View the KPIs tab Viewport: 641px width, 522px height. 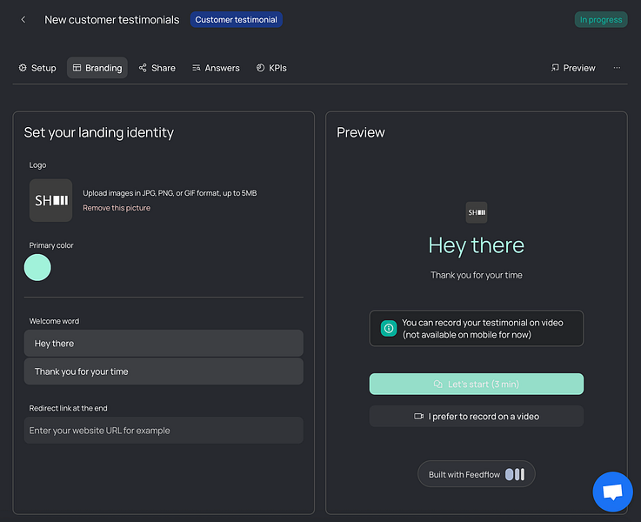click(x=271, y=68)
